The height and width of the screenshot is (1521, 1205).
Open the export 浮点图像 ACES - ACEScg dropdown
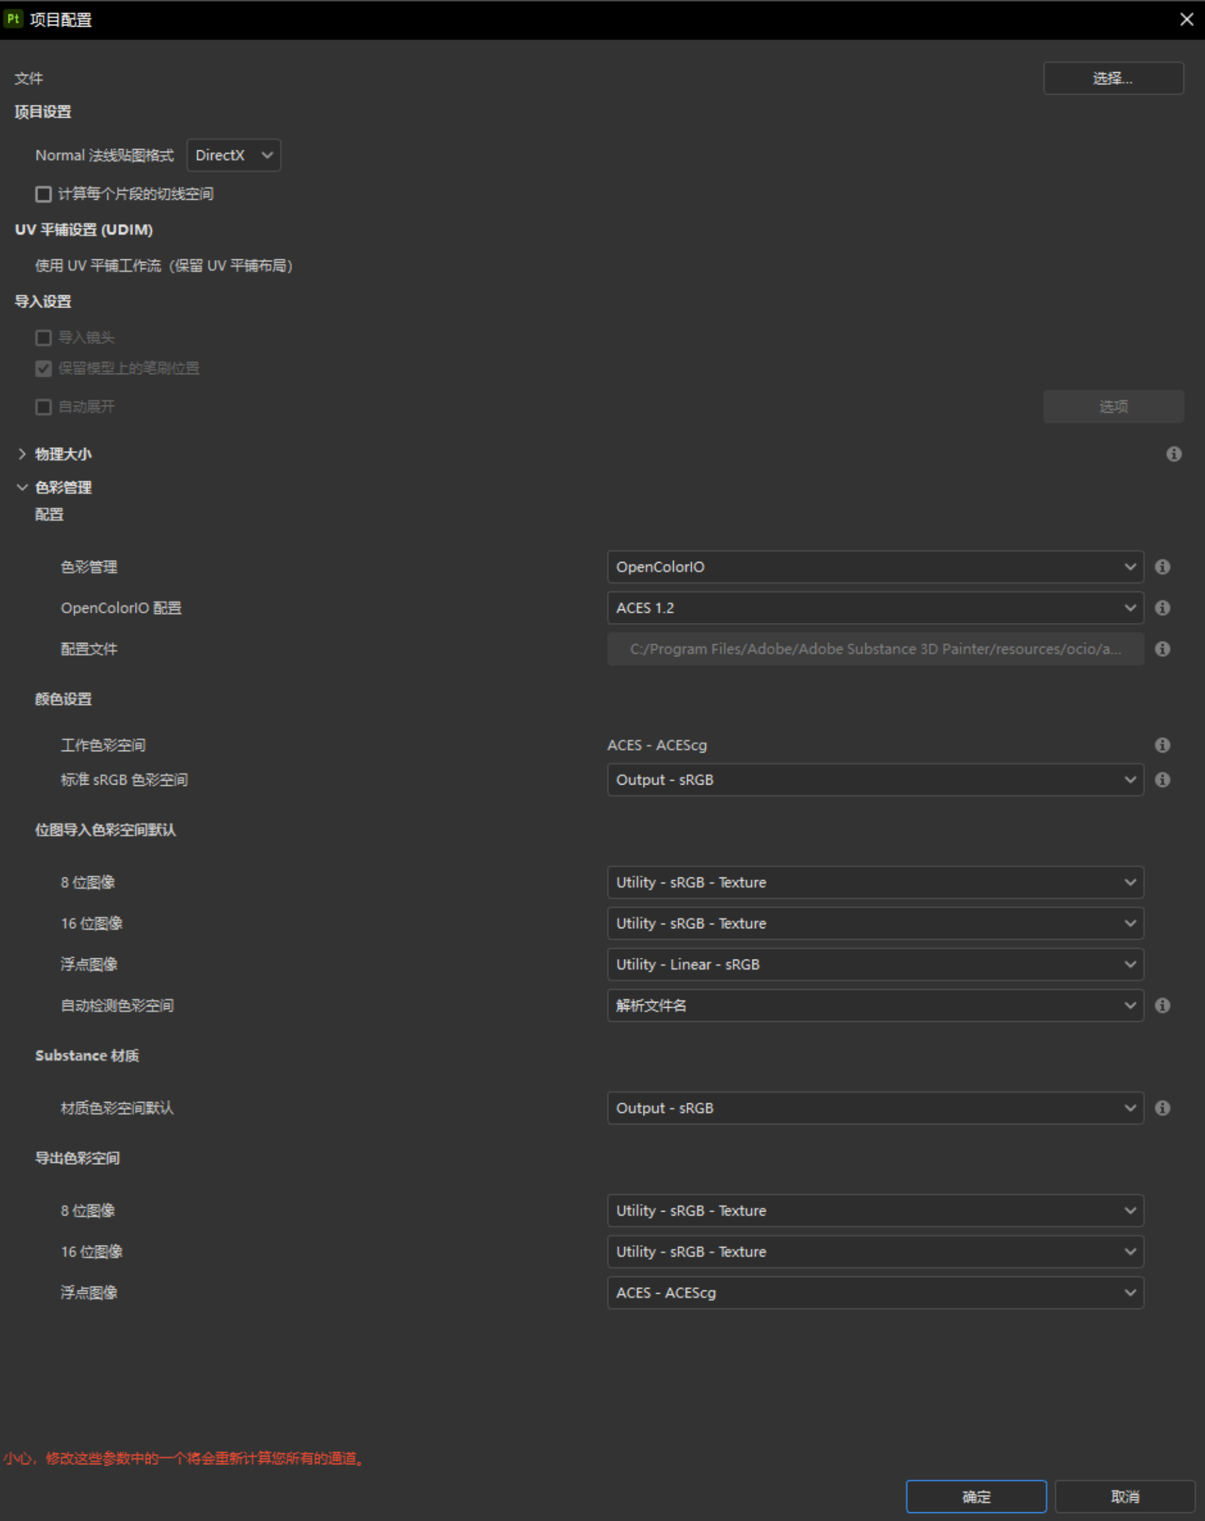(x=875, y=1292)
